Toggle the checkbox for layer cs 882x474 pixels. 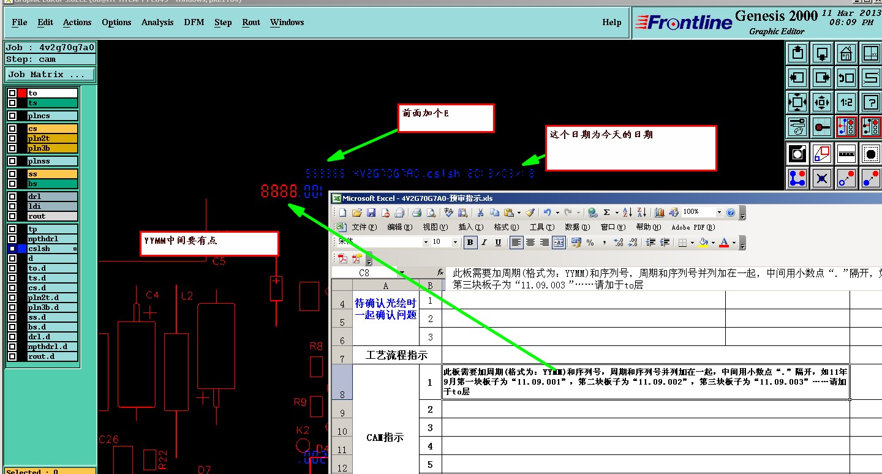pos(12,129)
